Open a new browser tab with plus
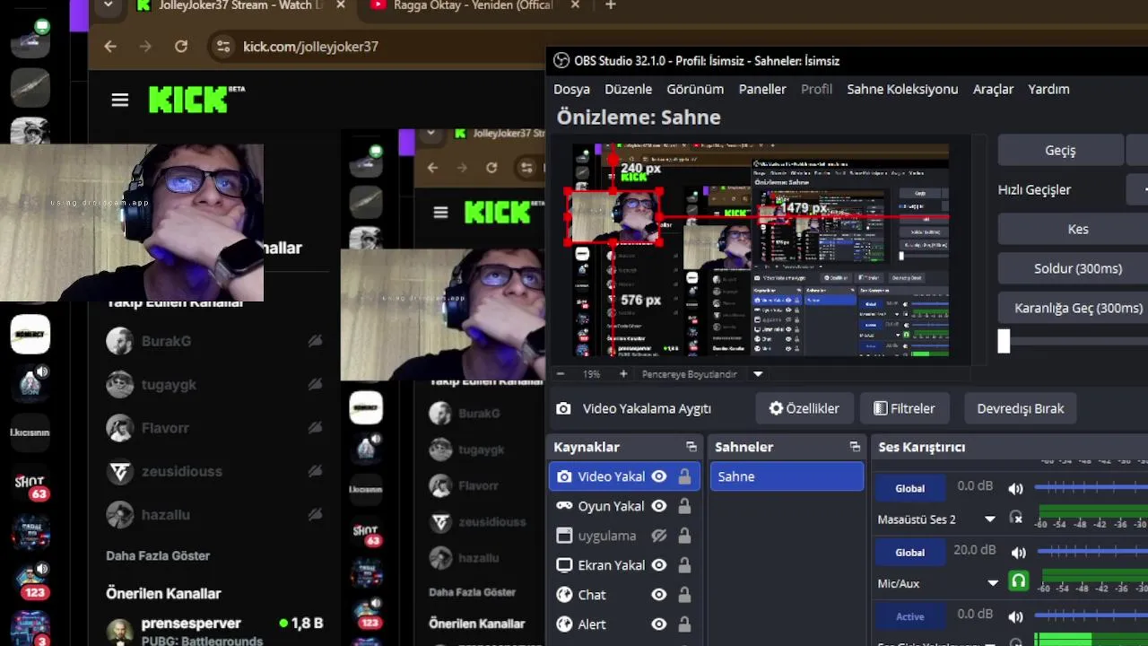 pos(611,5)
